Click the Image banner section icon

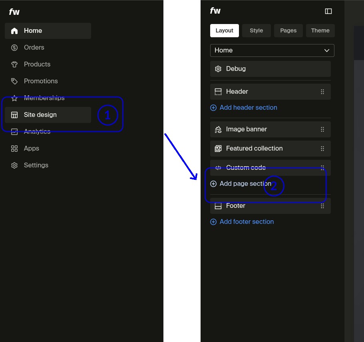point(218,129)
